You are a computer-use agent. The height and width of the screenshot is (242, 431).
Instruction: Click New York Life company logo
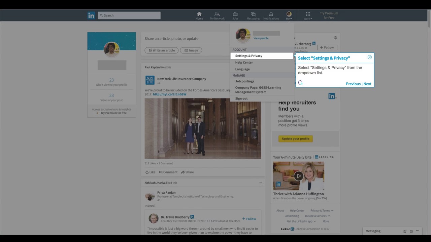click(x=150, y=80)
